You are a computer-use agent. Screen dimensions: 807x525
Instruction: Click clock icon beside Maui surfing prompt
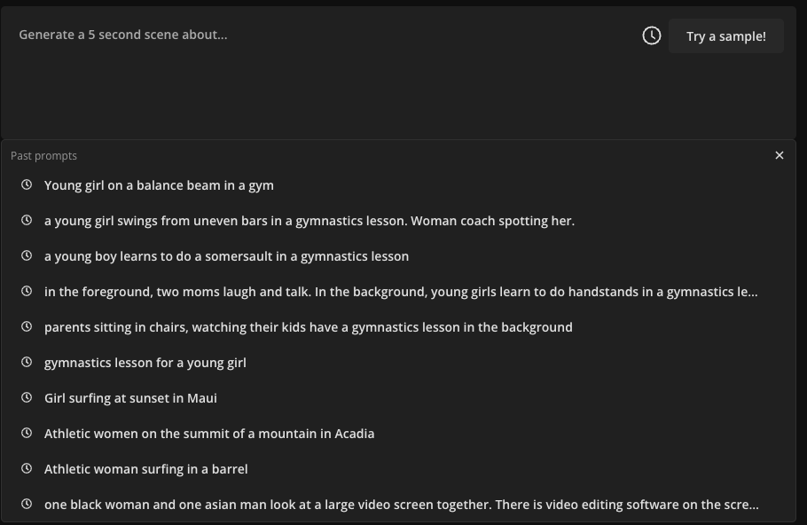pos(27,398)
